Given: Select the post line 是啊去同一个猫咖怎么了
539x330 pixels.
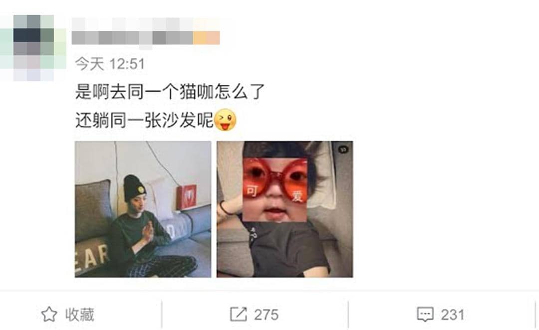Looking at the screenshot, I should 170,92.
